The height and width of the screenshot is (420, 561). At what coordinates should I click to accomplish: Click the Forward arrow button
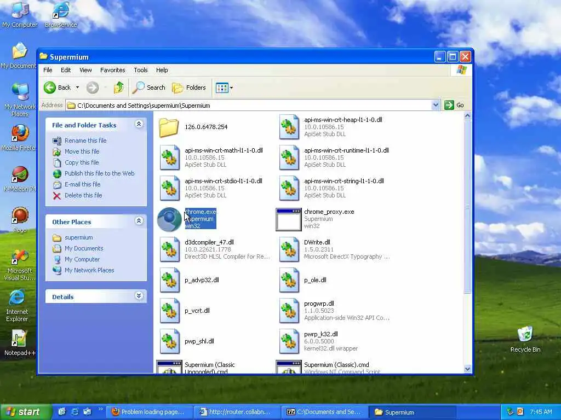coord(92,87)
